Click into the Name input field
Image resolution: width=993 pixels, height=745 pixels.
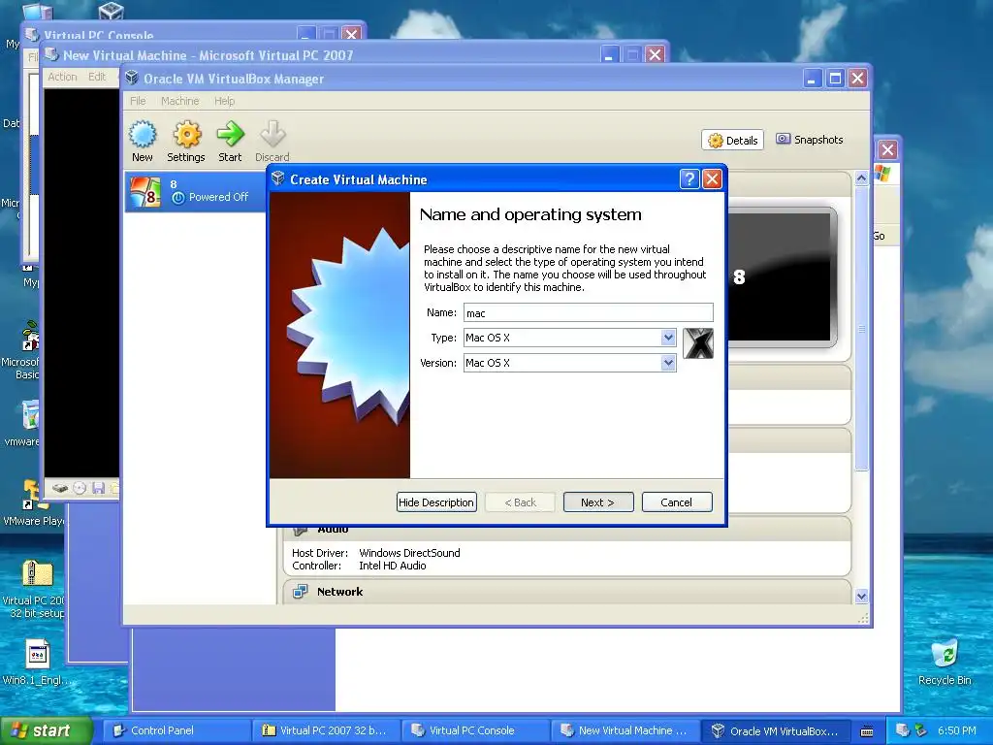pyautogui.click(x=589, y=312)
